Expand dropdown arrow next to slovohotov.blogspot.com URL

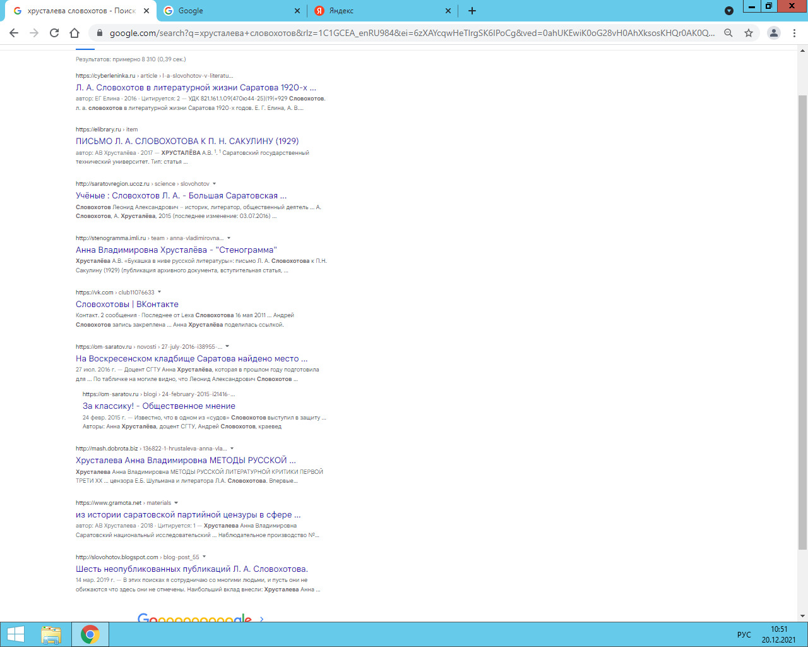pos(204,557)
